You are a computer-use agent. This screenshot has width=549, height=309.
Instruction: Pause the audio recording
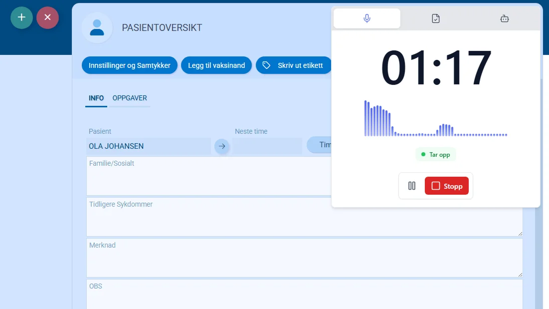[x=412, y=186]
